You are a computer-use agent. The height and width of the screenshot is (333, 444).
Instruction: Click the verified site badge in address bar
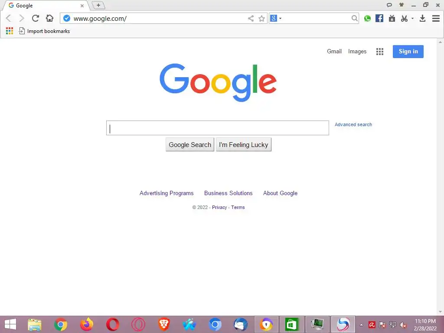(66, 18)
